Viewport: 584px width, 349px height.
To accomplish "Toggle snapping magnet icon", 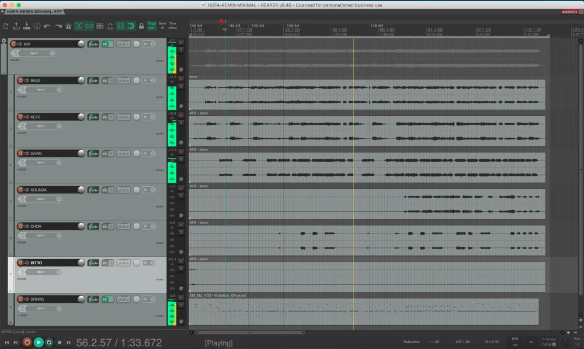I will [x=131, y=26].
